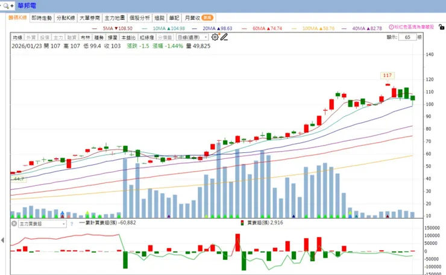Toggle the 布林 bands button
This screenshot has width=446, height=275.
coord(86,37)
